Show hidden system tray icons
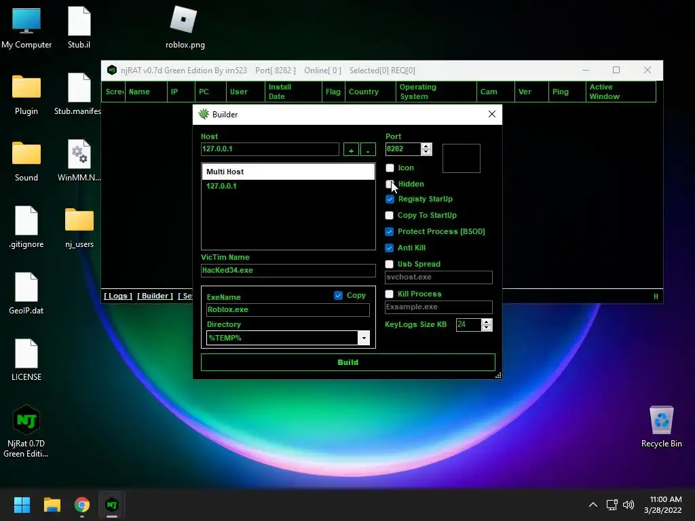The image size is (695, 521). tap(593, 505)
